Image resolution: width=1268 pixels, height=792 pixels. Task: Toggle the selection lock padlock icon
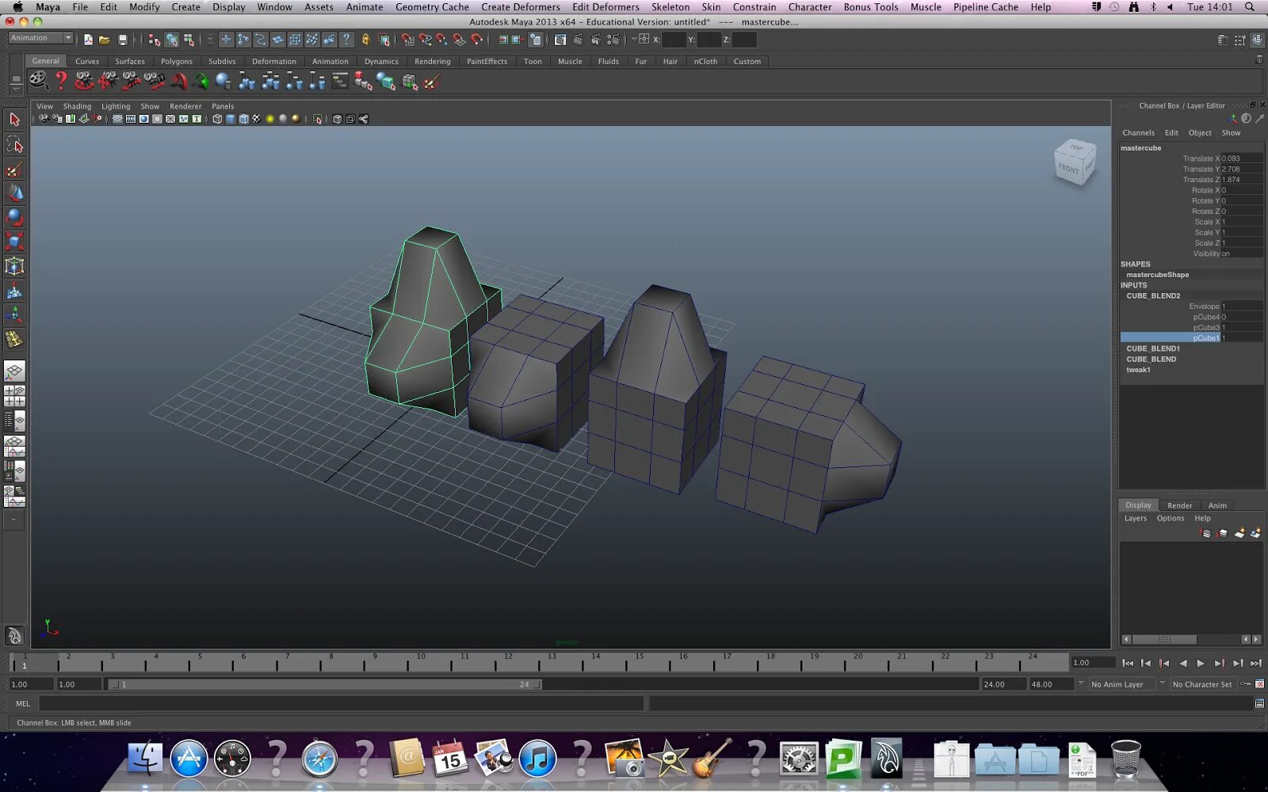click(x=365, y=40)
